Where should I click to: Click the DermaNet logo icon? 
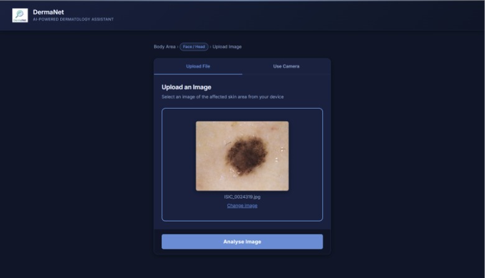click(20, 15)
